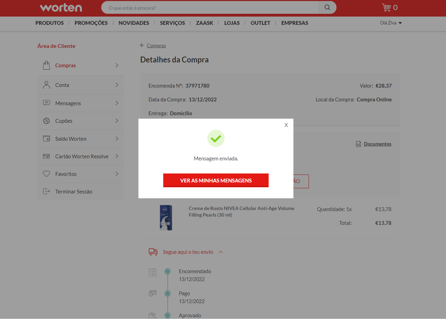Open the Promoções menu
The width and height of the screenshot is (446, 319).
click(x=91, y=23)
